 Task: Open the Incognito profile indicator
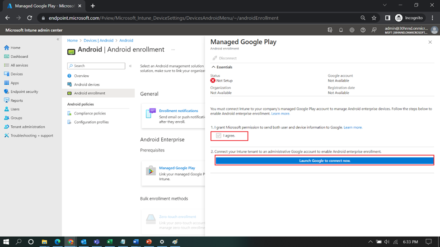[x=409, y=18]
